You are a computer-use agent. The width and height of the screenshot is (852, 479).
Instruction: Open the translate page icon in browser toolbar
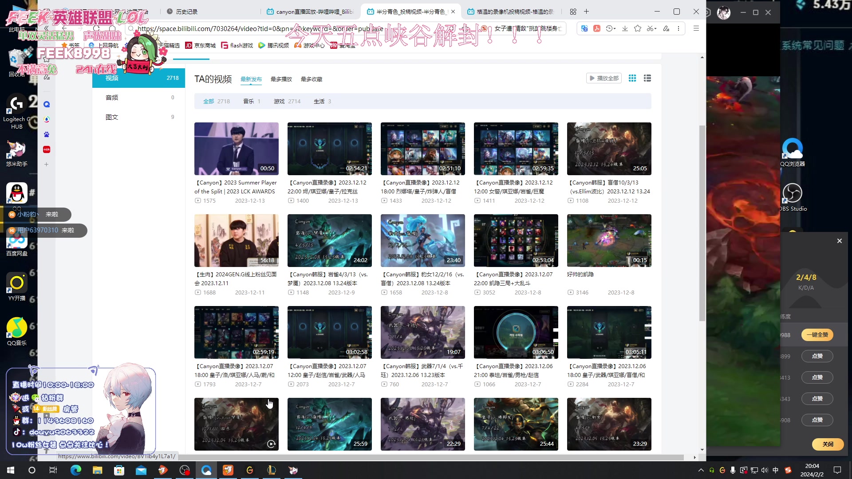(x=584, y=29)
